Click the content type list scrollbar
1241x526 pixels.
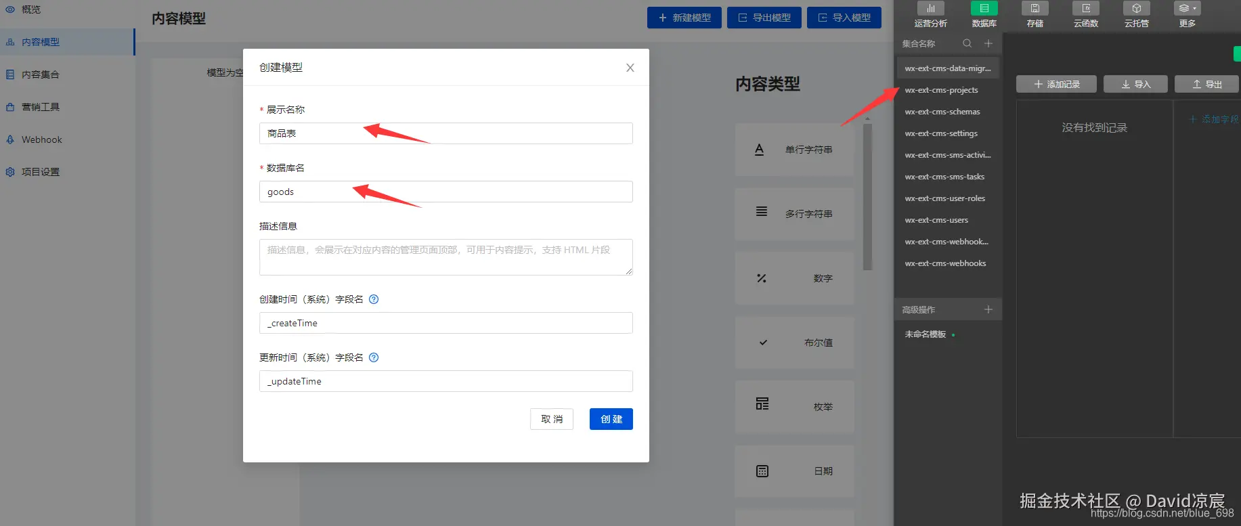coord(867,196)
